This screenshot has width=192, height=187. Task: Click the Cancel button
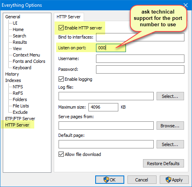coord(142,180)
